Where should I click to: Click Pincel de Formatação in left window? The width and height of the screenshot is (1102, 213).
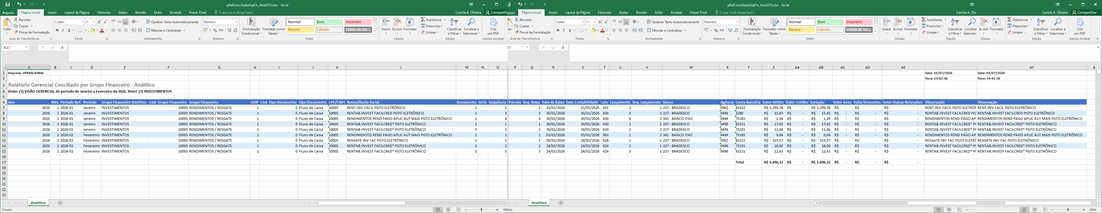[32, 32]
